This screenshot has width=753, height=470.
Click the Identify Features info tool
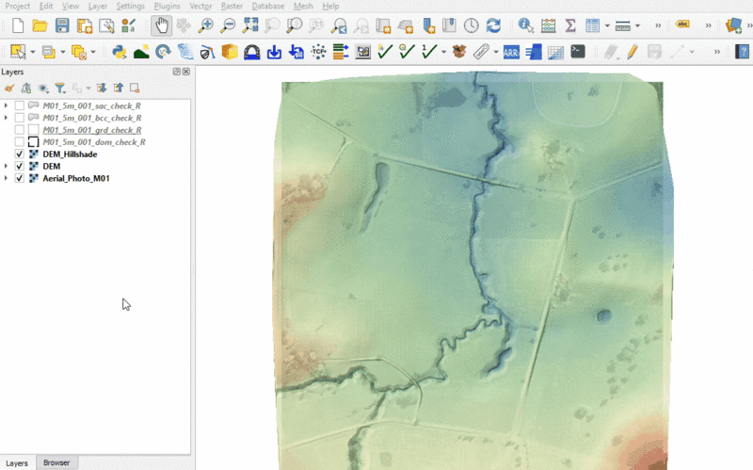pos(525,25)
